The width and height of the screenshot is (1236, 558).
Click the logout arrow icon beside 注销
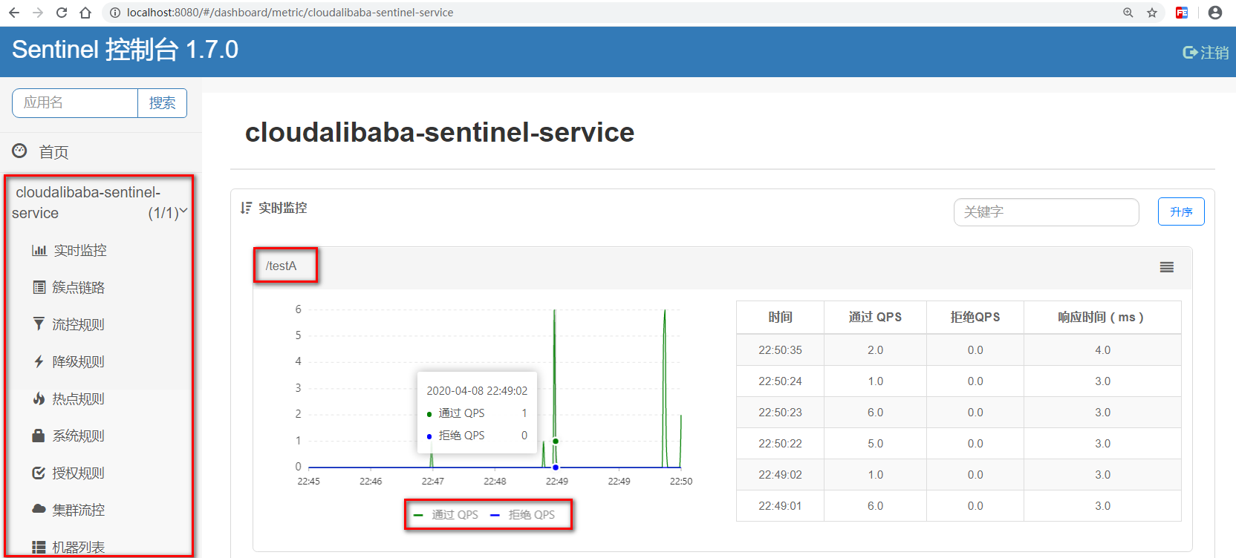click(x=1190, y=53)
